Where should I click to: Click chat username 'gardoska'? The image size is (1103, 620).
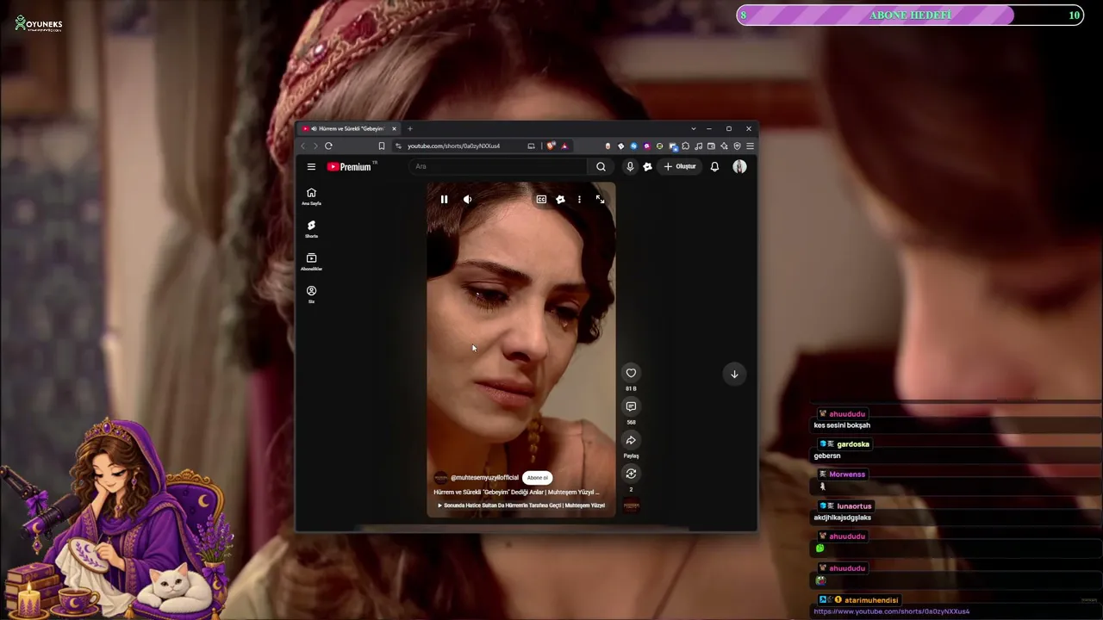[x=853, y=444]
